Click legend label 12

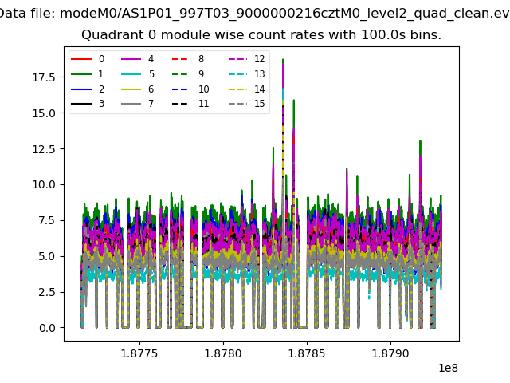click(260, 59)
